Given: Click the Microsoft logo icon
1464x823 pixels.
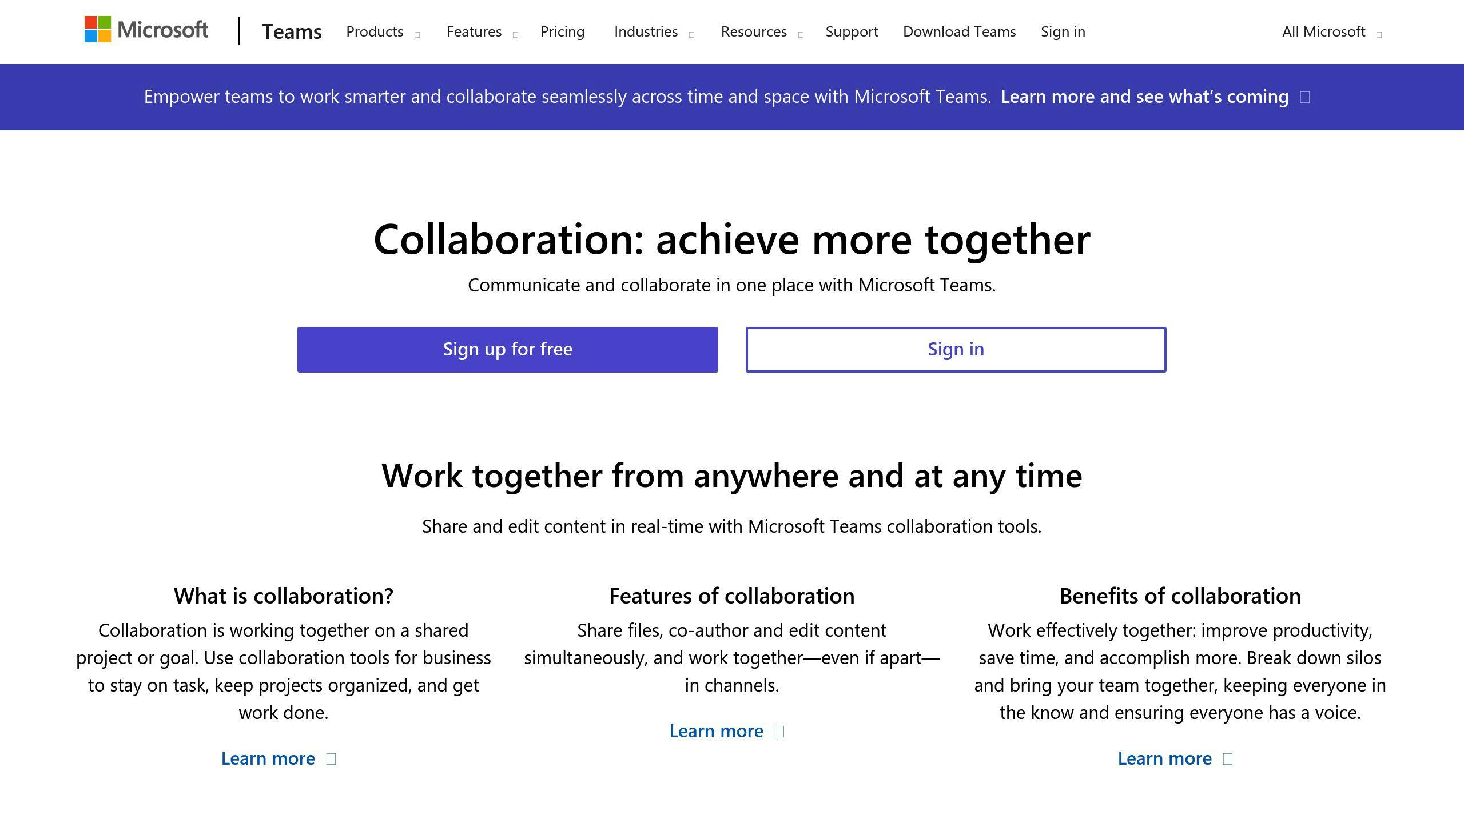Looking at the screenshot, I should coord(96,31).
